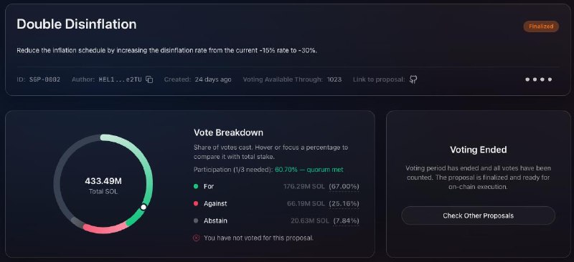Click the gray Abstain legend dot
574x262 pixels.
[x=196, y=220]
